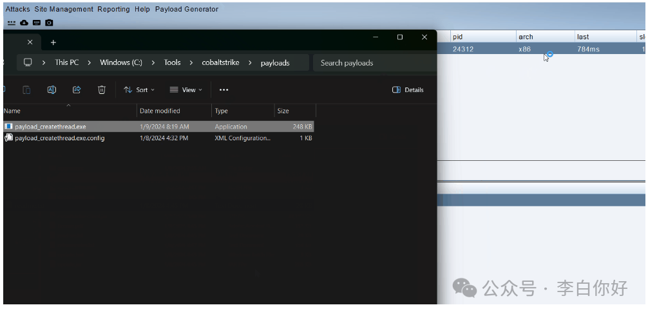Navigate to the Tools folder in the breadcrumb

pyautogui.click(x=173, y=62)
